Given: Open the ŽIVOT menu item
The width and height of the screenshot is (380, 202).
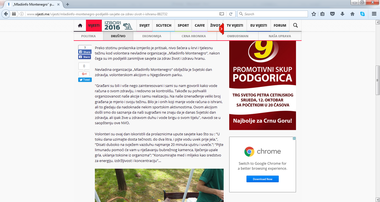Looking at the screenshot, I should [215, 26].
